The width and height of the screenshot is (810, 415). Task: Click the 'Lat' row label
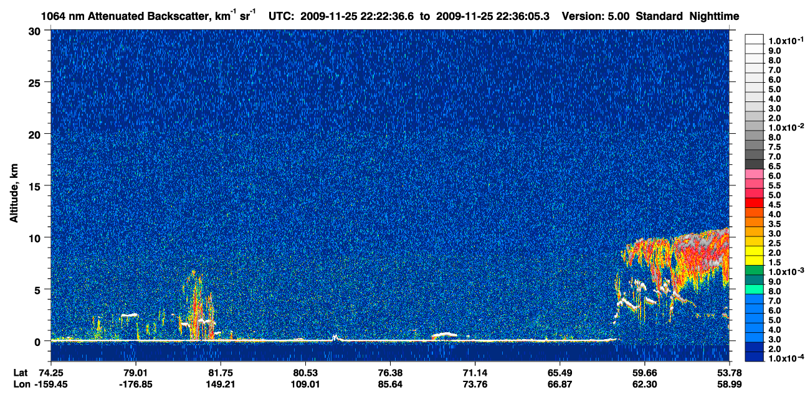coord(20,373)
